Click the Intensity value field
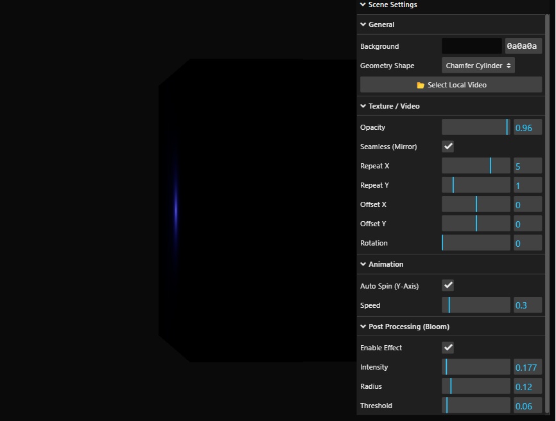This screenshot has width=556, height=421. point(528,367)
